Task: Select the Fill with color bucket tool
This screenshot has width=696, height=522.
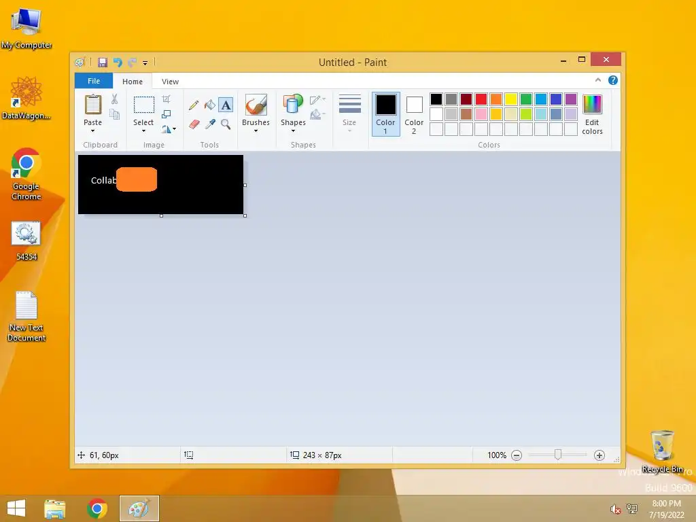Action: coord(209,105)
